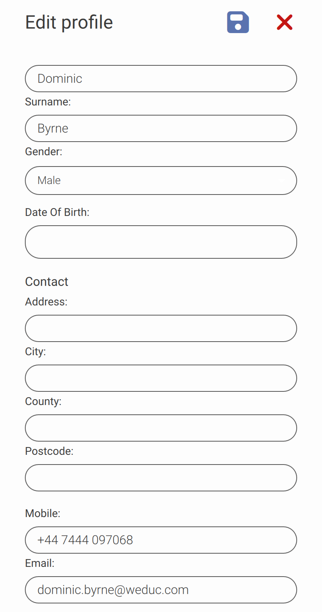Click the "Surname:" label text
The width and height of the screenshot is (322, 612).
48,102
